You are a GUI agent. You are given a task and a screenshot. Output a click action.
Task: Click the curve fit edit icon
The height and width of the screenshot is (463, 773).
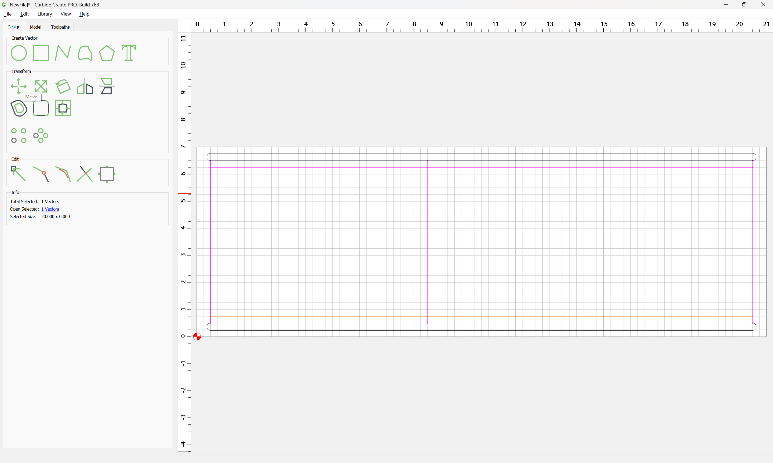(x=63, y=174)
